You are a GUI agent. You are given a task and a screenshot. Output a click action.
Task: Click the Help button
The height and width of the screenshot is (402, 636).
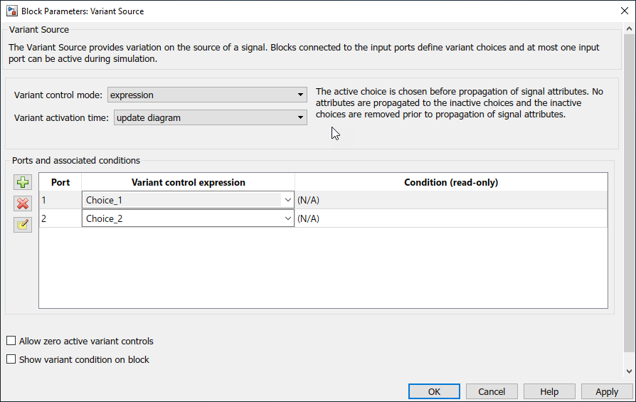pos(549,391)
